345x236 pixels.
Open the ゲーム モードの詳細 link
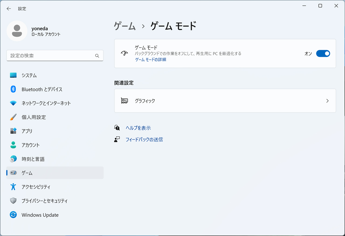click(150, 60)
